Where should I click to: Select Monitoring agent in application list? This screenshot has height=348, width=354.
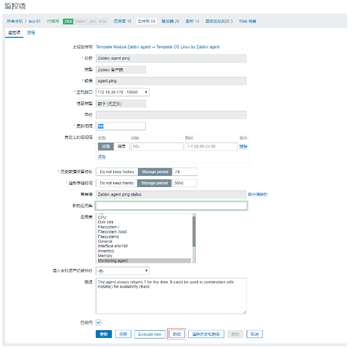click(x=113, y=261)
